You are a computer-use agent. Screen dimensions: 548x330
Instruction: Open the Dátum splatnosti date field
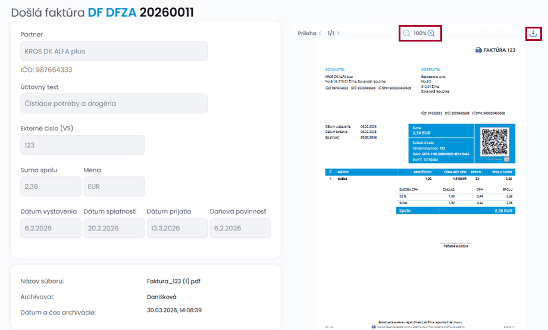114,228
